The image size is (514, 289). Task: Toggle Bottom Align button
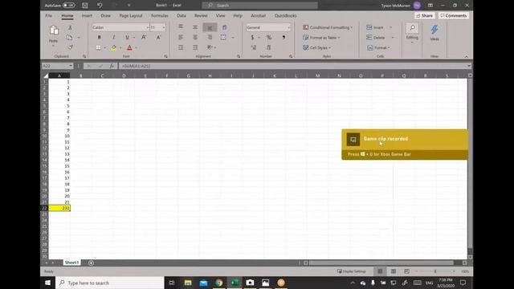click(210, 27)
